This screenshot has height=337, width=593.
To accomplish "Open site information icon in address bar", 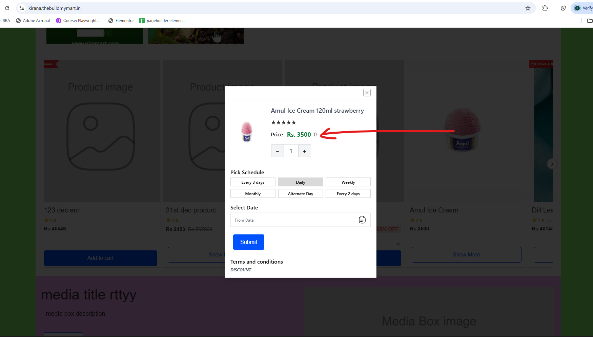I will pyautogui.click(x=22, y=8).
